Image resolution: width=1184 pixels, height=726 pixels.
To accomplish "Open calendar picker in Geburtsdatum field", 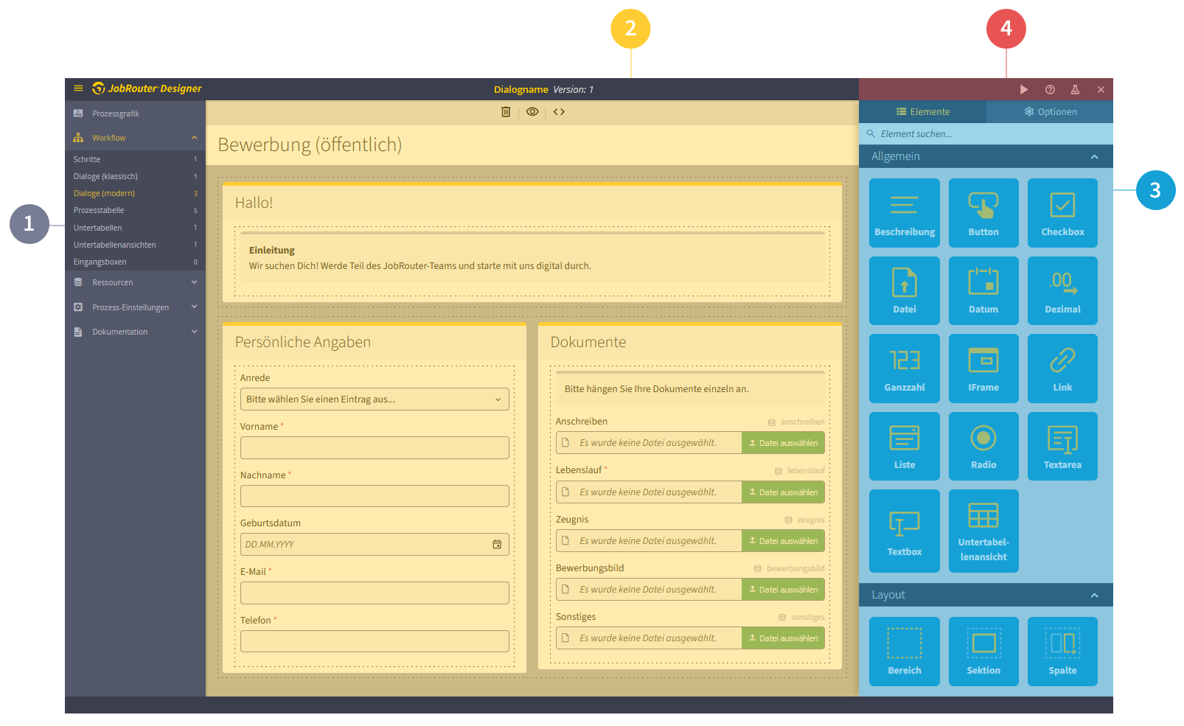I will 497,545.
